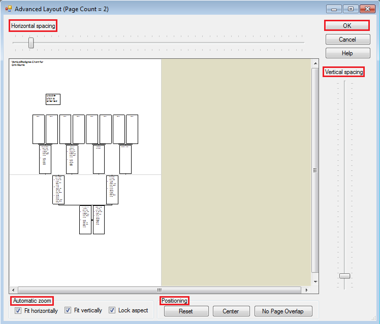Reset the chart positioning
The image size is (380, 324).
click(185, 311)
